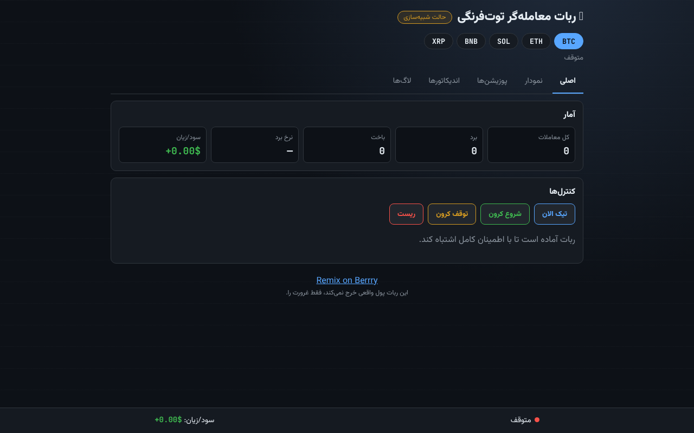Switch to the ETH coin chip
The width and height of the screenshot is (694, 433).
click(536, 41)
